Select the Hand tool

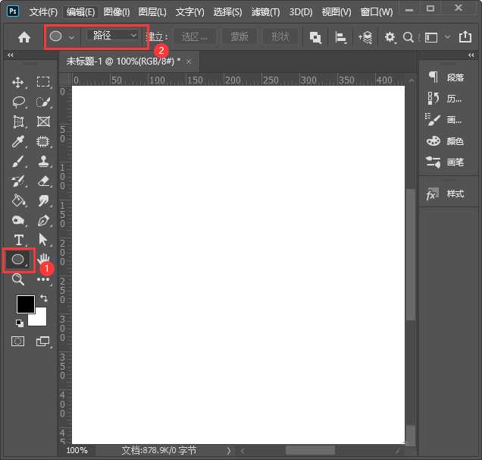tap(43, 260)
